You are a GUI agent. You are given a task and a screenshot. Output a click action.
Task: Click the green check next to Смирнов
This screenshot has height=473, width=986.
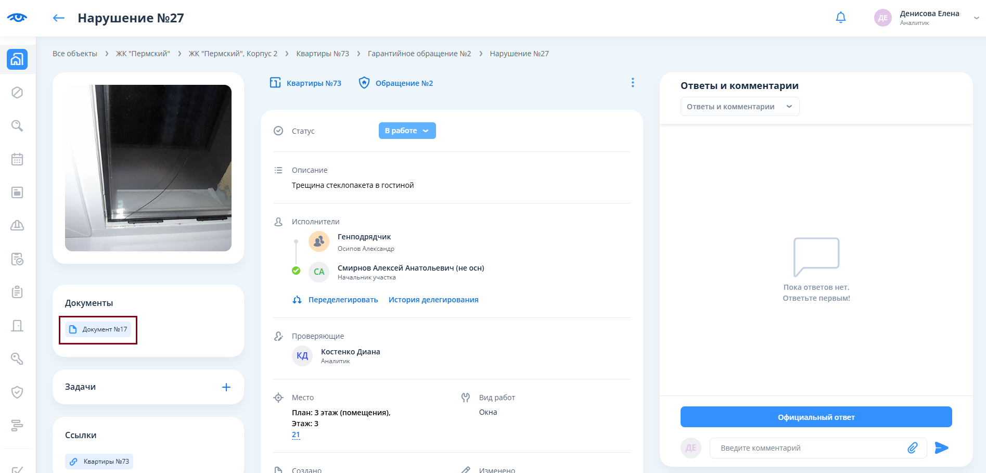click(x=296, y=271)
